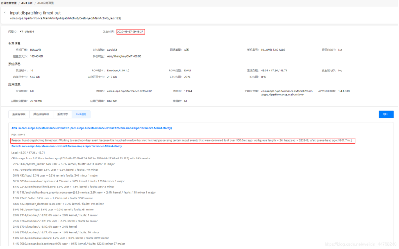Image resolution: width=399 pixels, height=249 pixels.
Task: Click the CPU architecture value aarch64
Action: point(112,50)
